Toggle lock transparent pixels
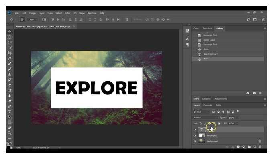Image resolution: width=273 pixels, height=159 pixels. point(201,124)
